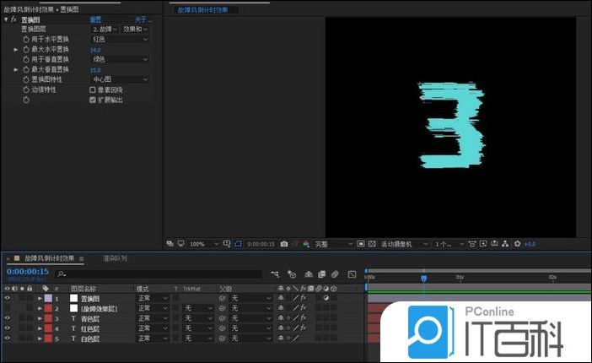Click stopwatch for 最大水平置换 property
Image resolution: width=592 pixels, height=363 pixels.
pyautogui.click(x=25, y=50)
